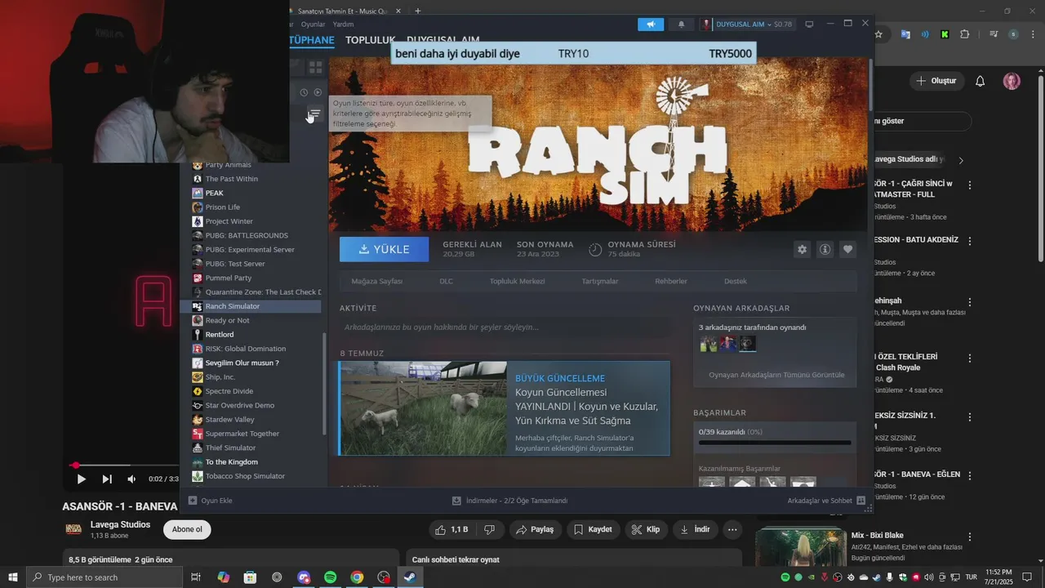Click Kaydet save button
Image resolution: width=1045 pixels, height=588 pixels.
[593, 529]
